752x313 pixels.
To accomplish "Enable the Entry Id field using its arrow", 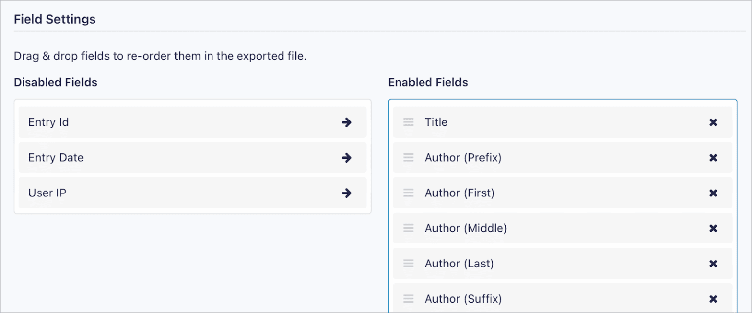I will coord(347,122).
